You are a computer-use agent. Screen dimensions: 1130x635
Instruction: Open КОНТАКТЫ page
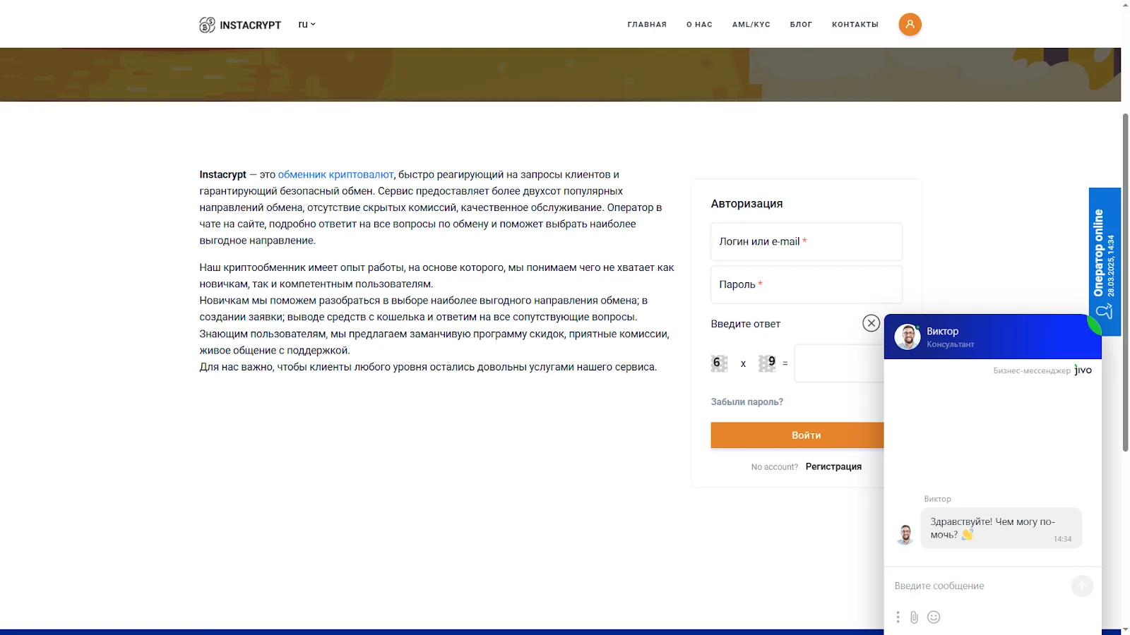[x=855, y=25]
